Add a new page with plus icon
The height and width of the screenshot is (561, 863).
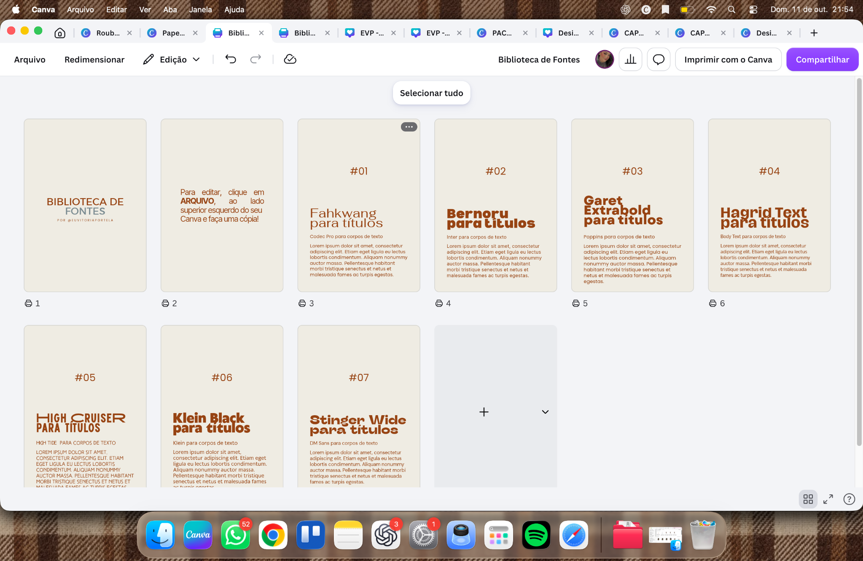484,412
